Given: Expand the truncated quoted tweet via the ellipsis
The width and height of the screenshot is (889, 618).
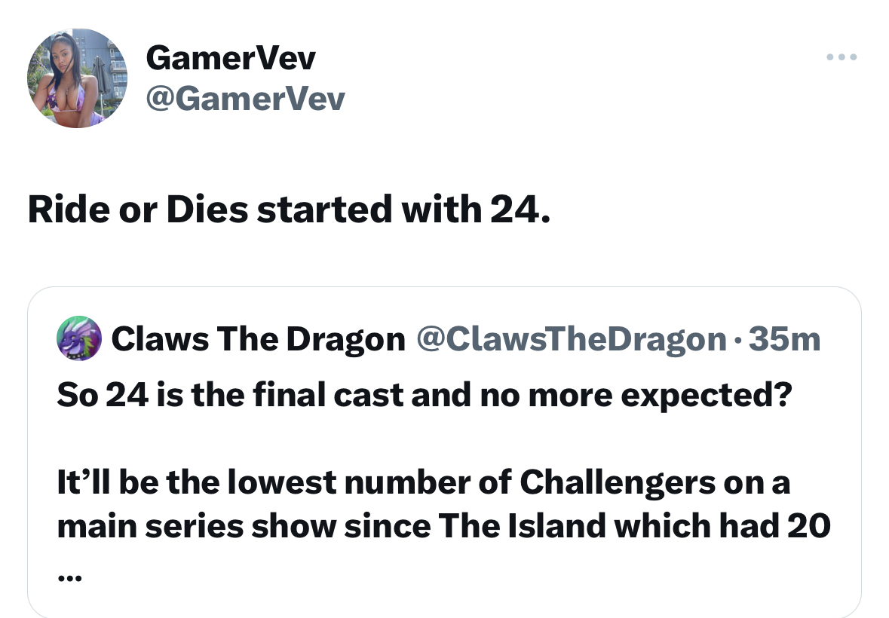Looking at the screenshot, I should pos(69,578).
